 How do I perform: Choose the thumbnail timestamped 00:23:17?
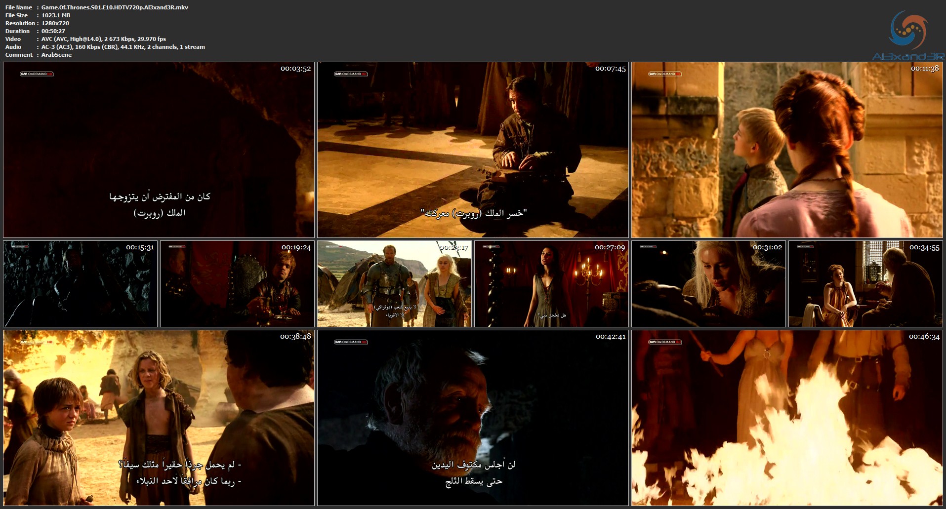(x=394, y=284)
